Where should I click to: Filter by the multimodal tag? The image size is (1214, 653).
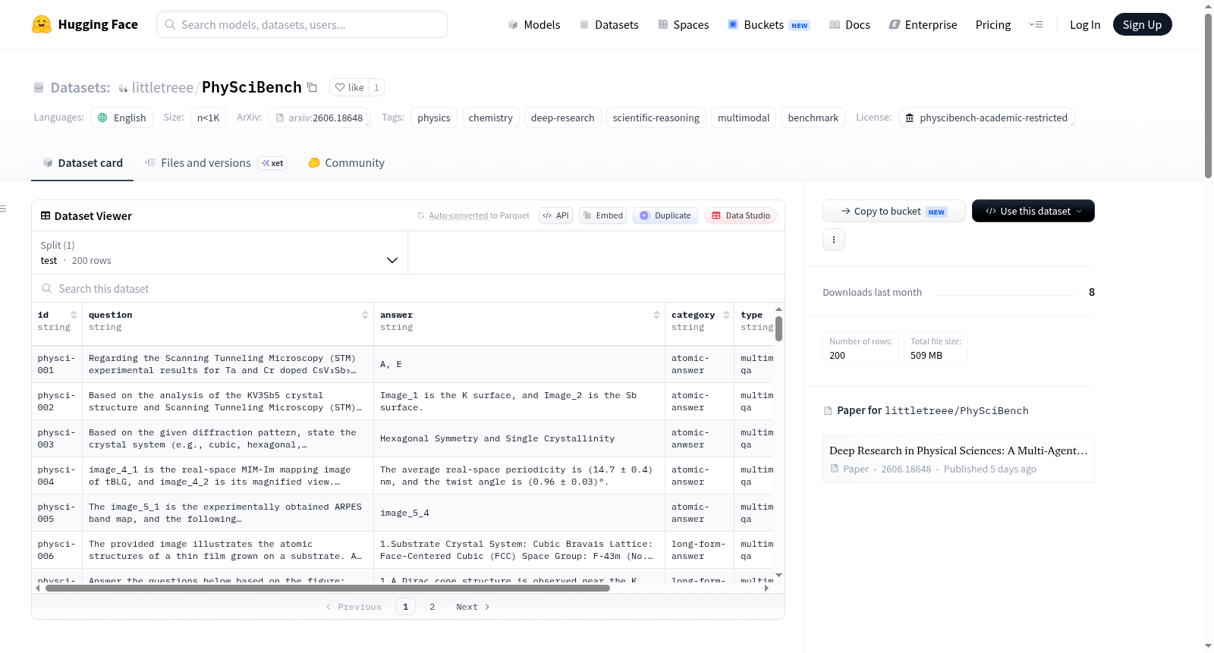coord(744,118)
